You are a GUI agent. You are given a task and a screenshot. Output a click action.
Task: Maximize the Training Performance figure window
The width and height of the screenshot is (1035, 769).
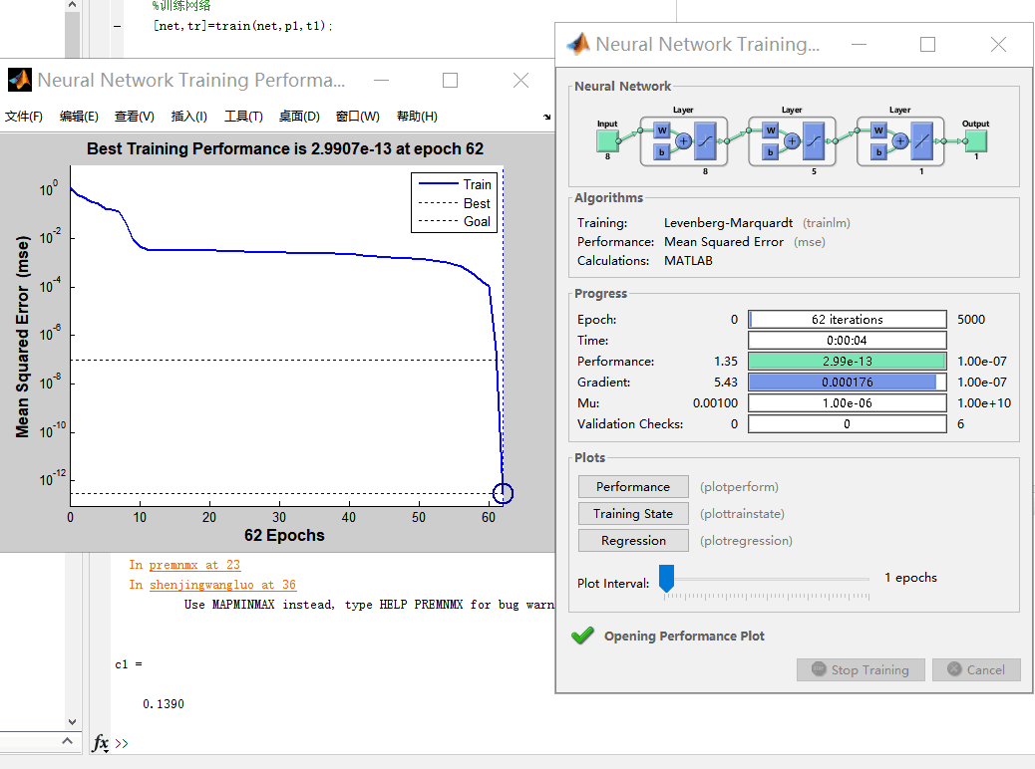click(450, 80)
